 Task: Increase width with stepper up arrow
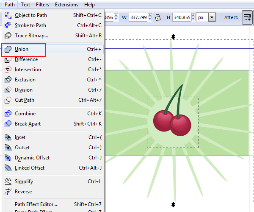pos(150,15)
